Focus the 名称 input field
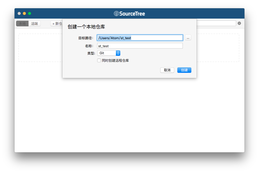The image size is (259, 173). pyautogui.click(x=140, y=46)
